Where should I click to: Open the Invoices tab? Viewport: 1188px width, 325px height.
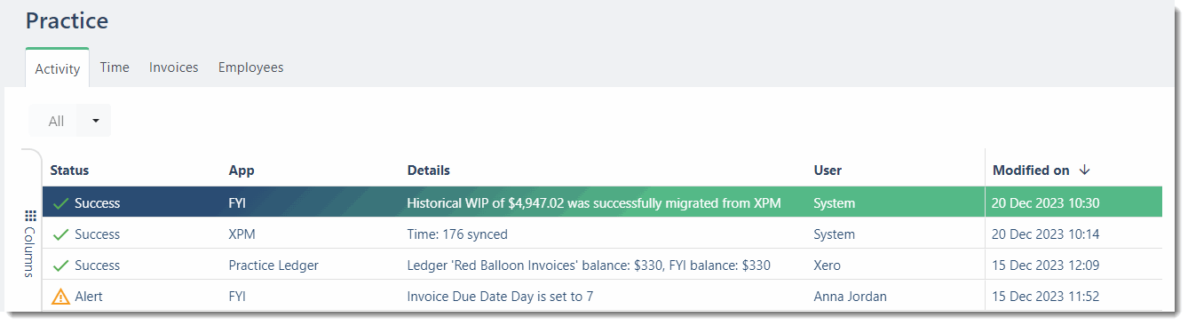173,67
